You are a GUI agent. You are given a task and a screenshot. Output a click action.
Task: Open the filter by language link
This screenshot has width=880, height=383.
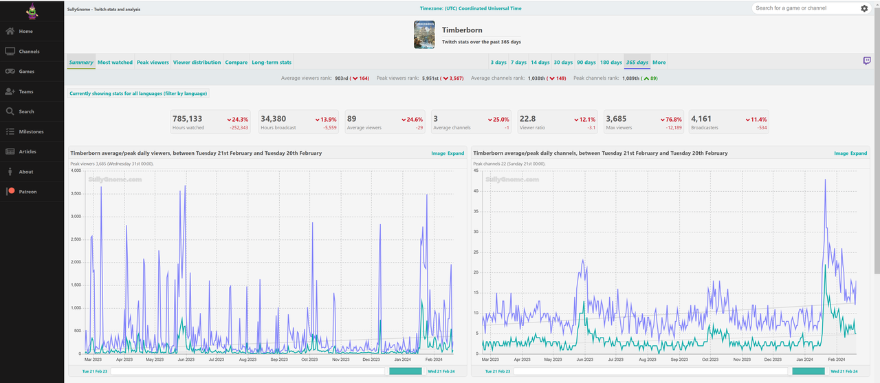point(138,94)
